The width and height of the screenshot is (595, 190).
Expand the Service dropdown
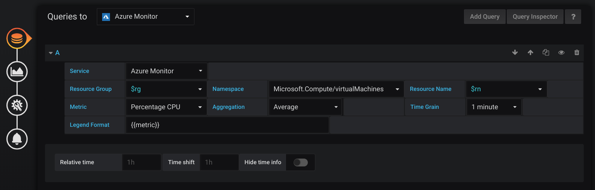click(166, 71)
